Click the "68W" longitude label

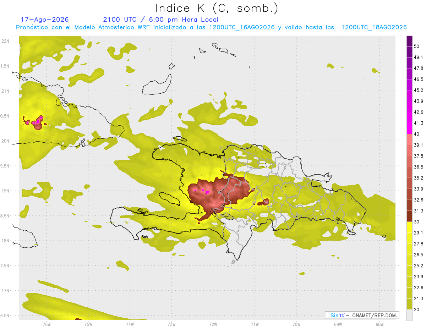pos(379,324)
